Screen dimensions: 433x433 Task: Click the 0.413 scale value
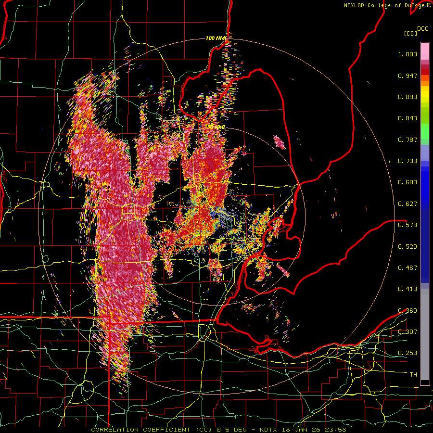[408, 289]
